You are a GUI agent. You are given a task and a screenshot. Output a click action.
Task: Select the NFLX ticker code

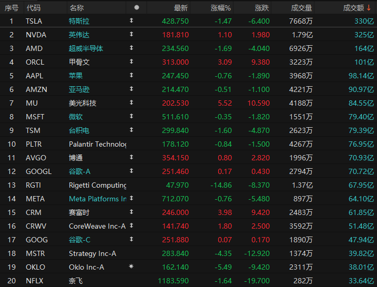pos(35,281)
